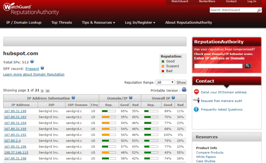Screen dimensions: 266x163
Task: Expand Tips & Resources menu
Action: point(98,22)
